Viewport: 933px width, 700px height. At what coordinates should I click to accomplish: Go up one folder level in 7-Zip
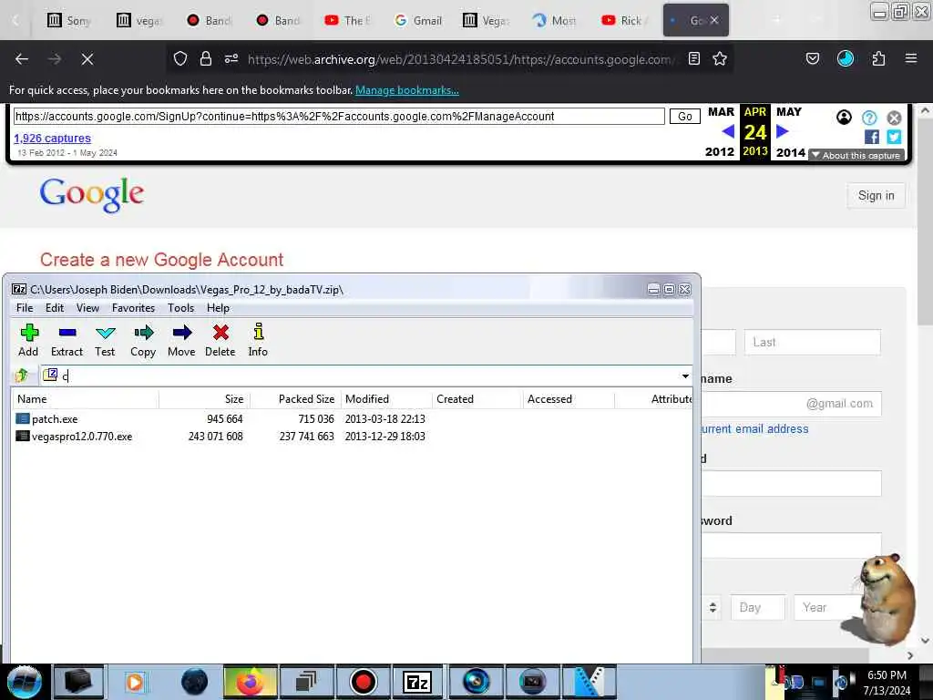coord(22,375)
